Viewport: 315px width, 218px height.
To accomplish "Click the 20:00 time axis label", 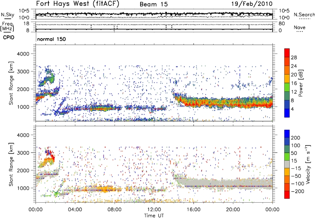I will click(233, 210).
